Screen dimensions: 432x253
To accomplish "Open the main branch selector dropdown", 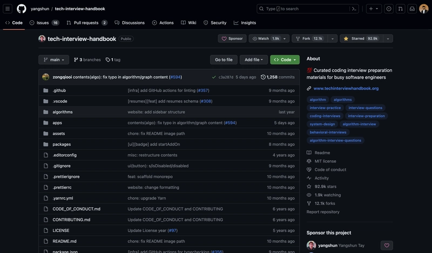I will tap(53, 60).
